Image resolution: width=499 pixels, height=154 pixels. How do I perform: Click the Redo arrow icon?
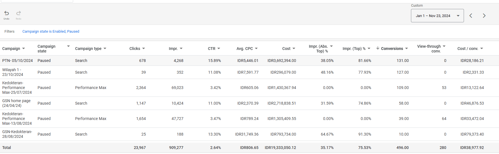[x=19, y=13]
